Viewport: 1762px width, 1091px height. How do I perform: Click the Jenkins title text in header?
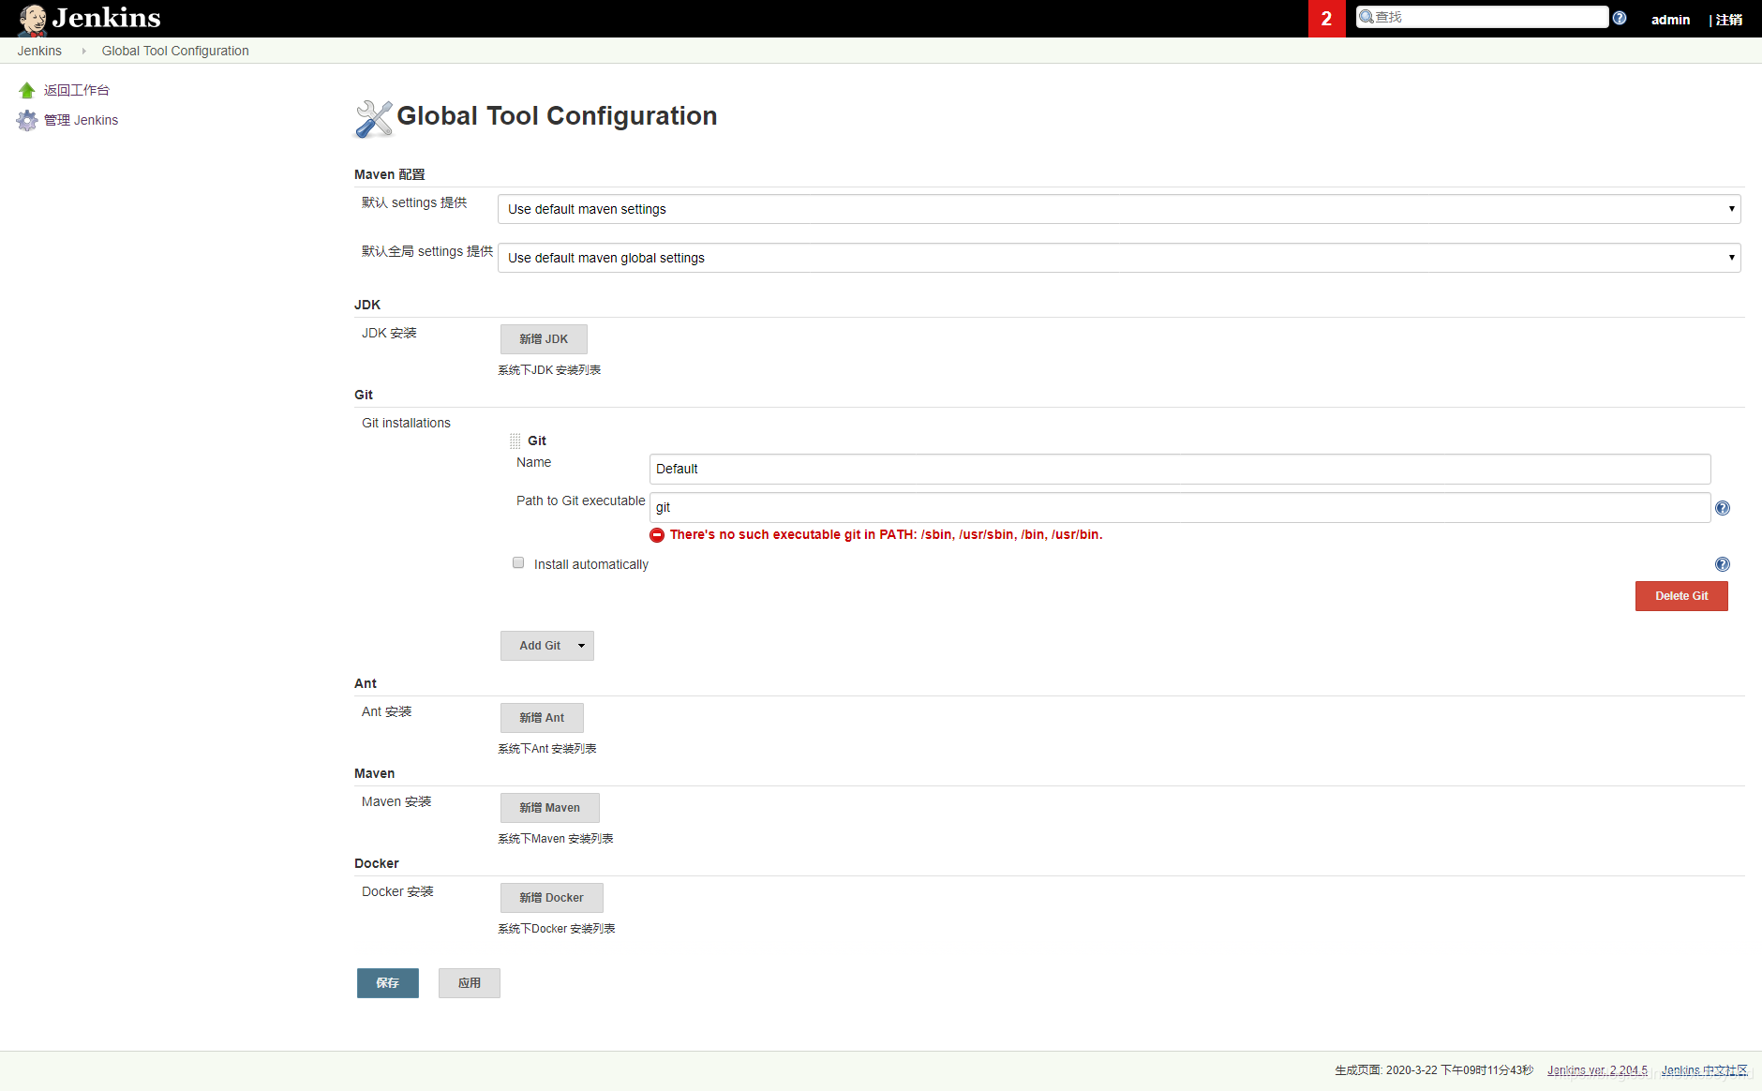coord(107,18)
